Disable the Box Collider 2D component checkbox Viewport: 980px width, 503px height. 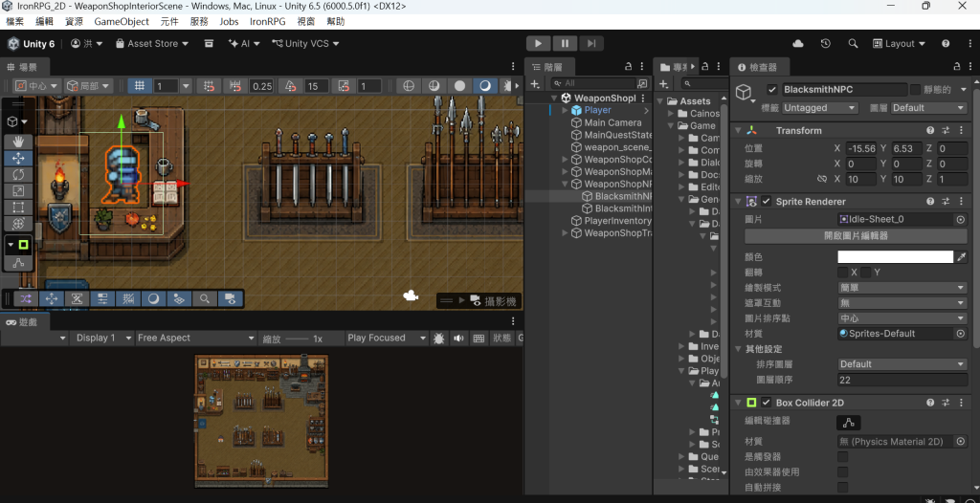coord(767,403)
